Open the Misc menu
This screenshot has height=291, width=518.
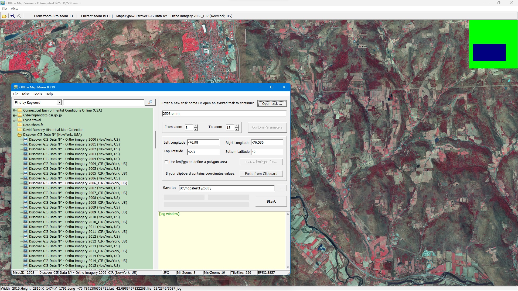[26, 94]
